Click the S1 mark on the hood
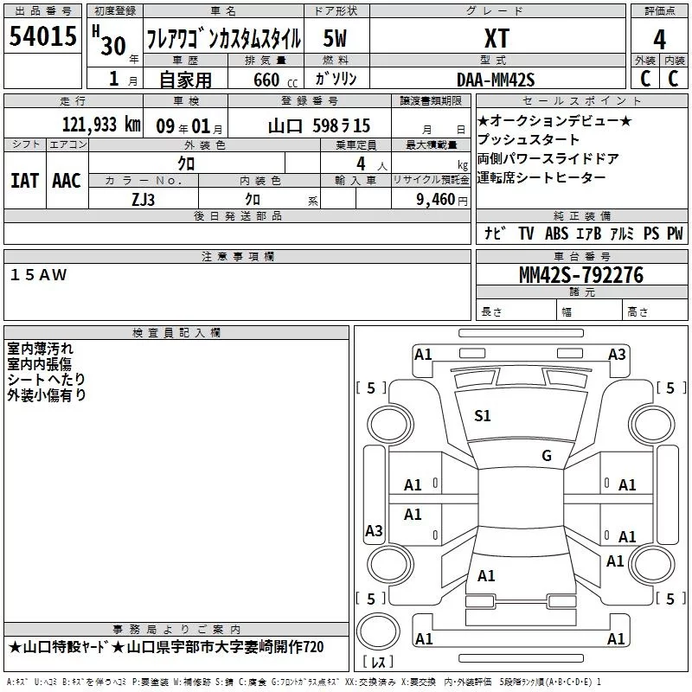The height and width of the screenshot is (692, 692). point(483,416)
